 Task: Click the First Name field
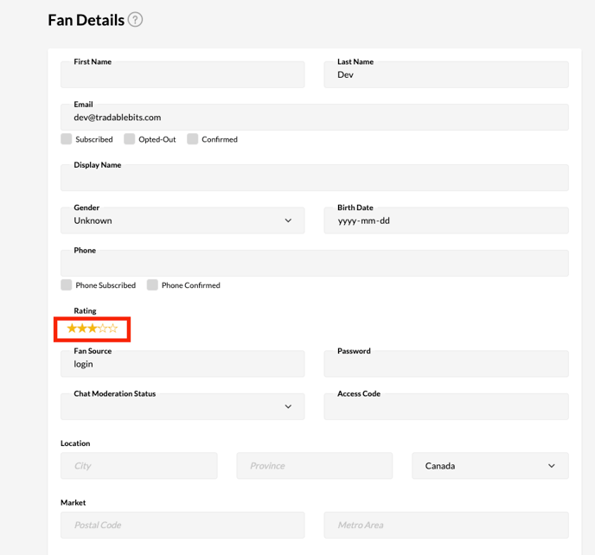point(182,75)
